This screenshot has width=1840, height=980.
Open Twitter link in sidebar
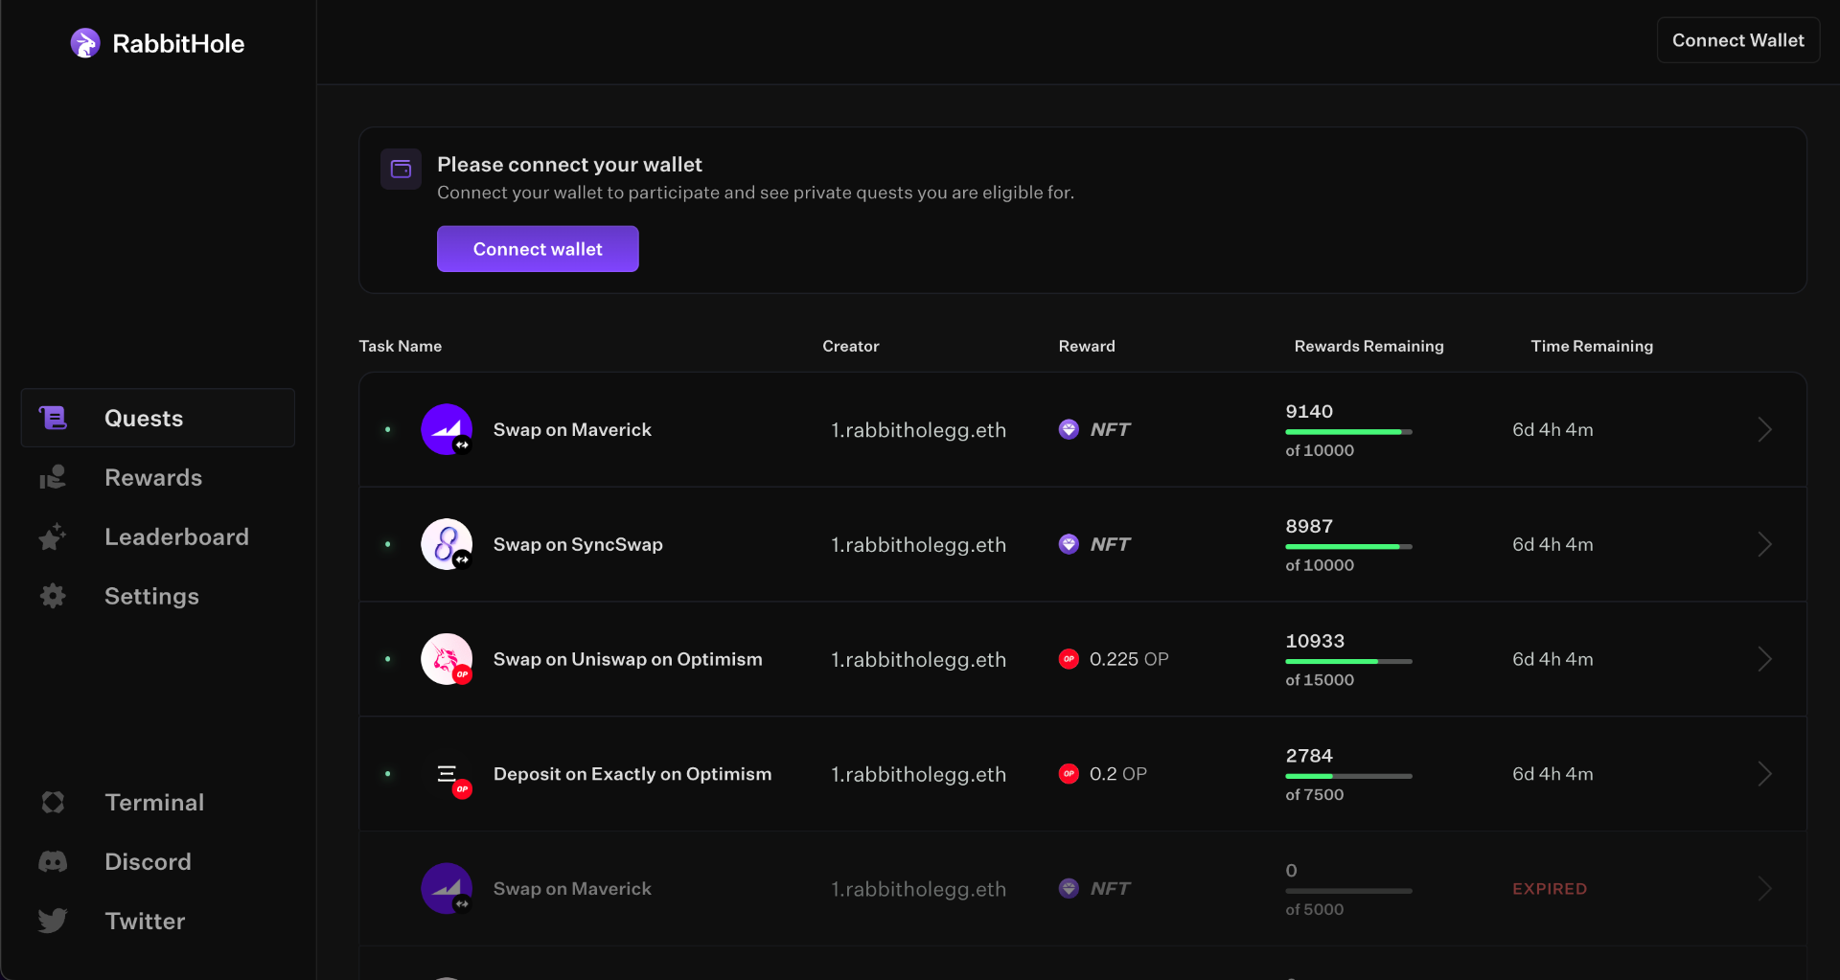[x=158, y=921]
